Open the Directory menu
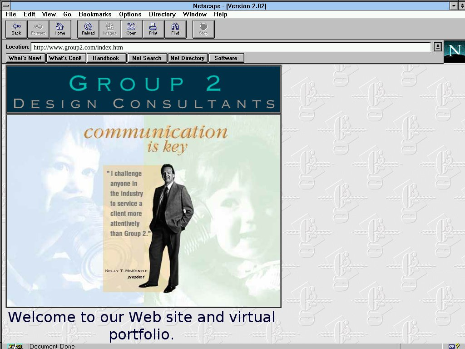Screen dimensions: 465x349 click(162, 15)
